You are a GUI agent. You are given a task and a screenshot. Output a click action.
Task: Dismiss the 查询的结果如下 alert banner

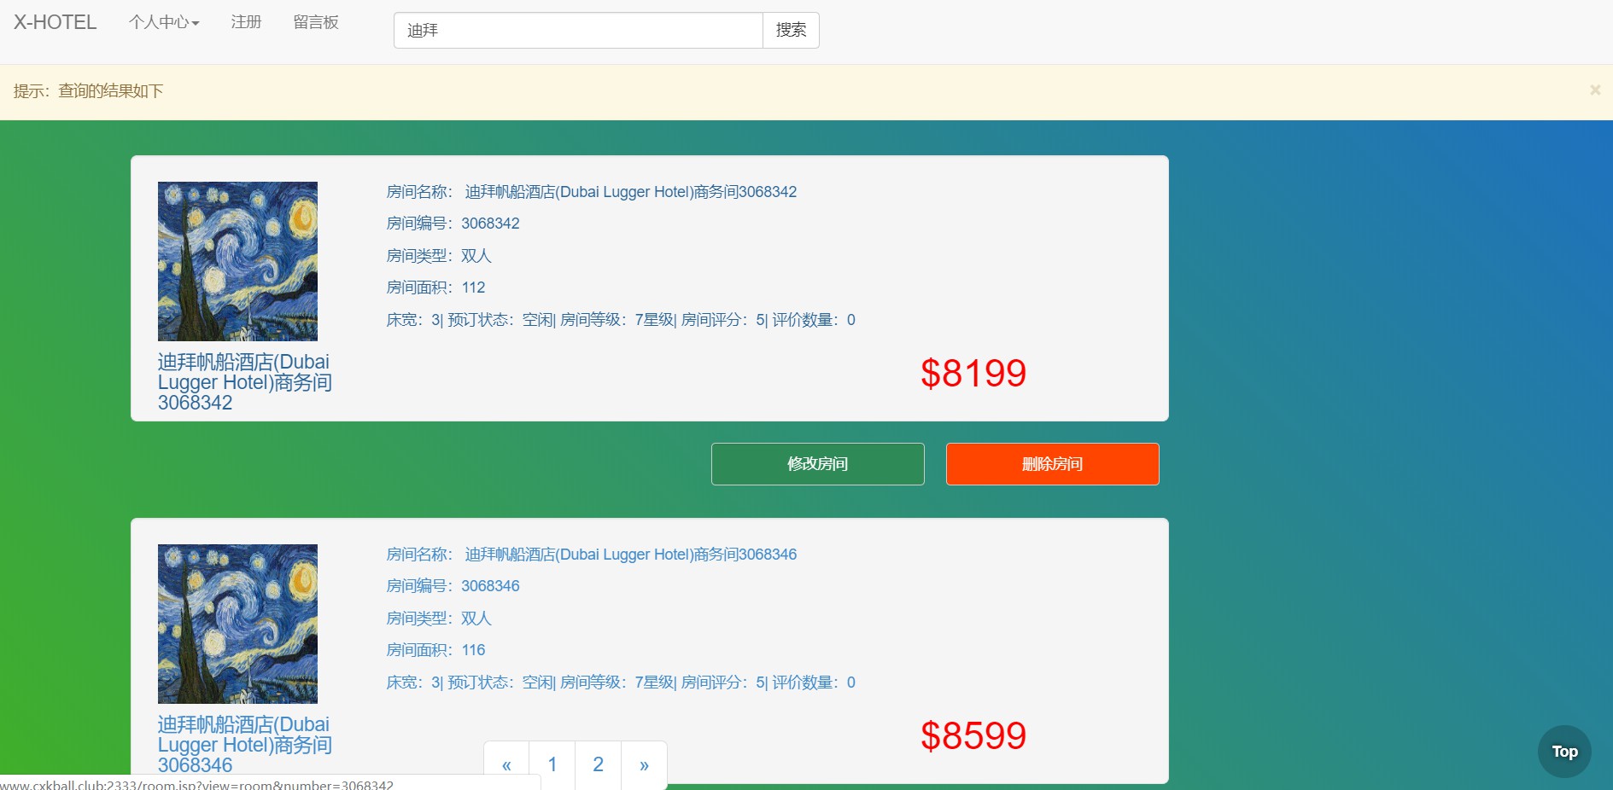coord(1594,90)
